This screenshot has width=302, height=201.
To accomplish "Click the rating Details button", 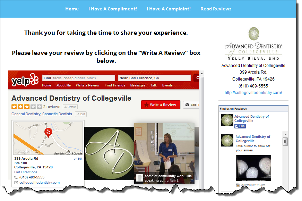I will [70, 107].
